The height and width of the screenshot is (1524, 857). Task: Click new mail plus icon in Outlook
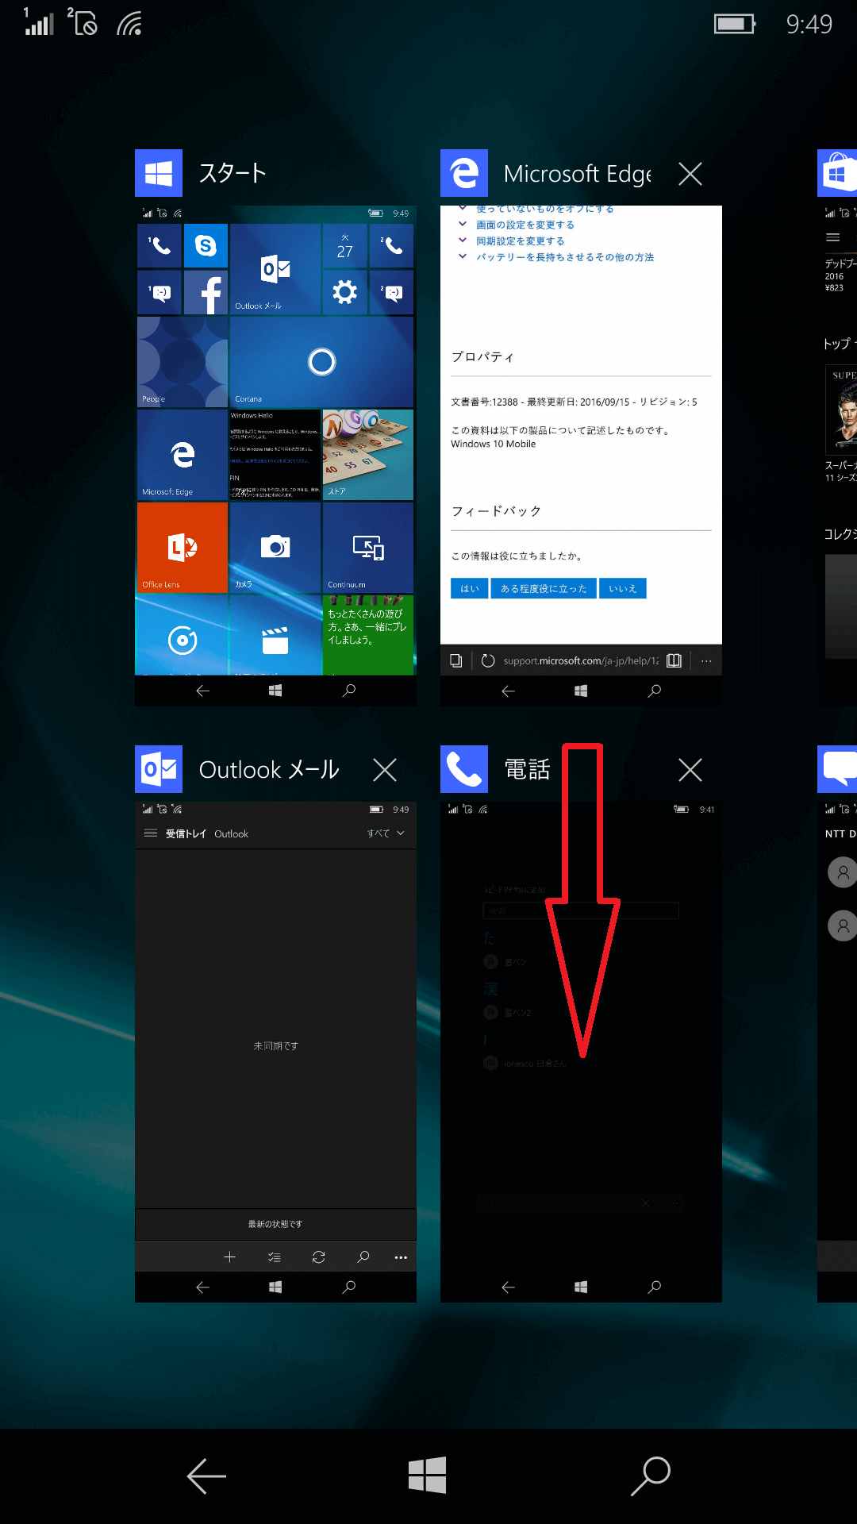tap(229, 1257)
